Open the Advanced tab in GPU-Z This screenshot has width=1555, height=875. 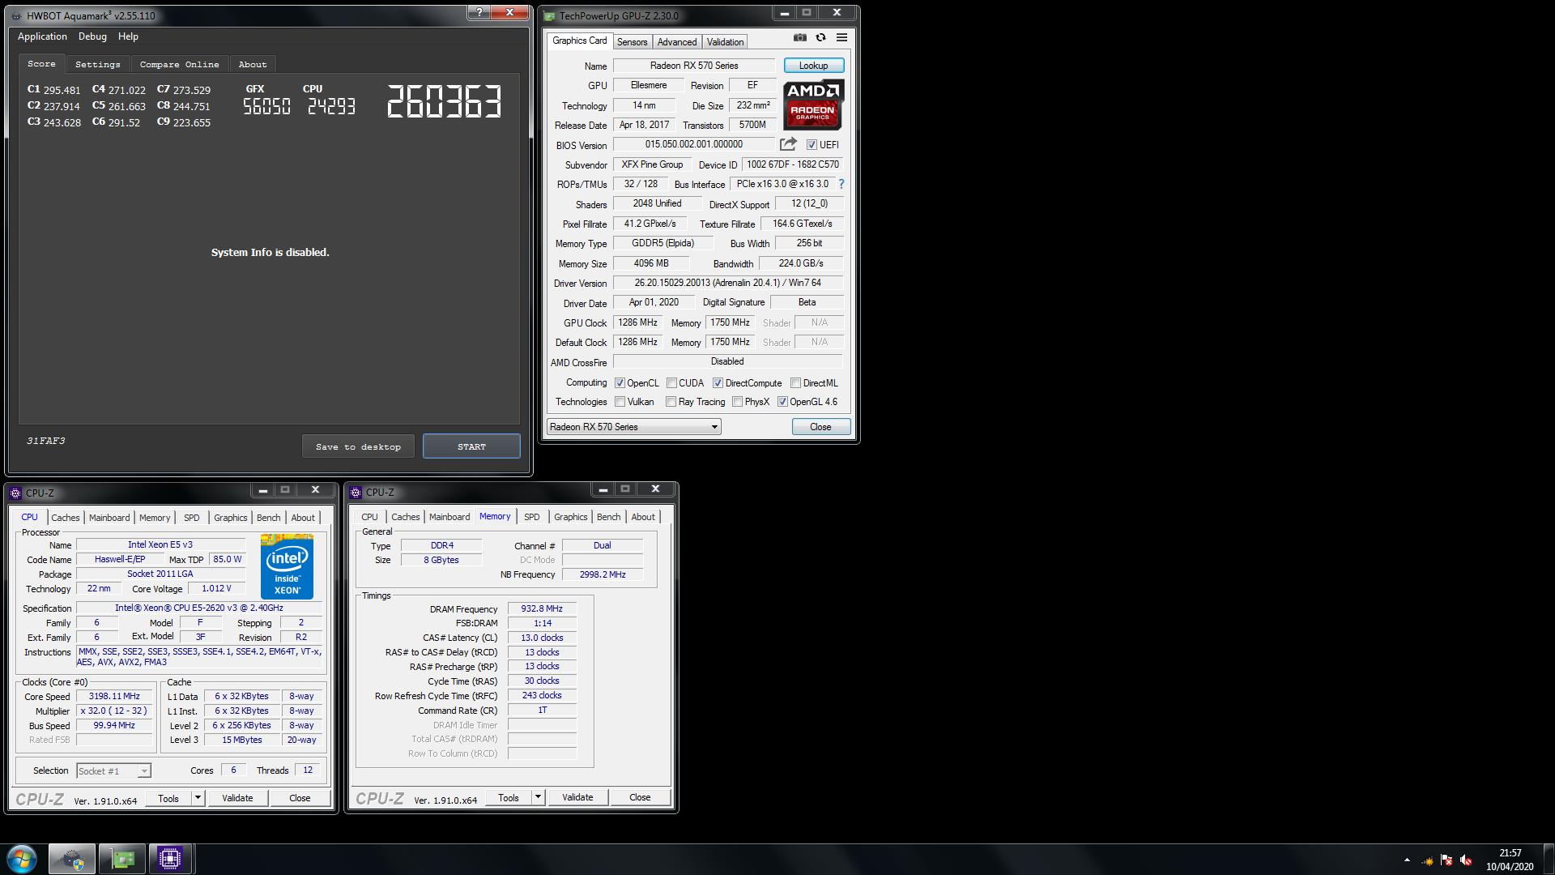(676, 42)
